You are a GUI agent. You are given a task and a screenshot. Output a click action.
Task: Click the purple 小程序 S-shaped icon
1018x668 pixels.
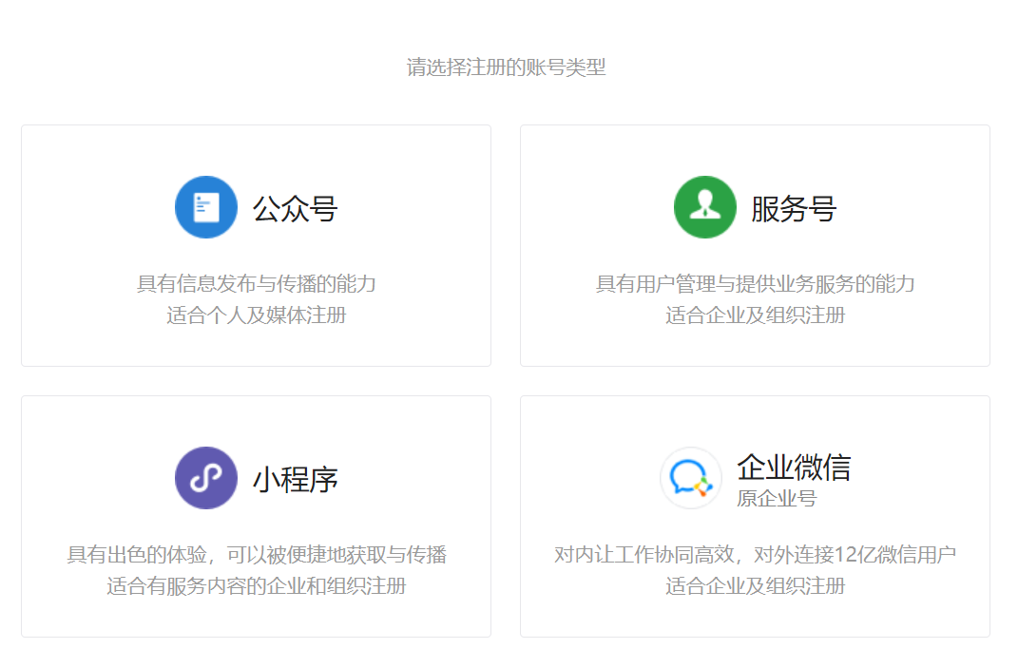point(205,478)
